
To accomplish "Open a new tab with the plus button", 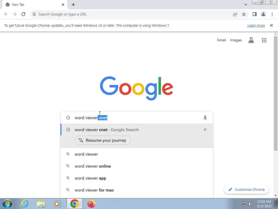I will pyautogui.click(x=73, y=5).
